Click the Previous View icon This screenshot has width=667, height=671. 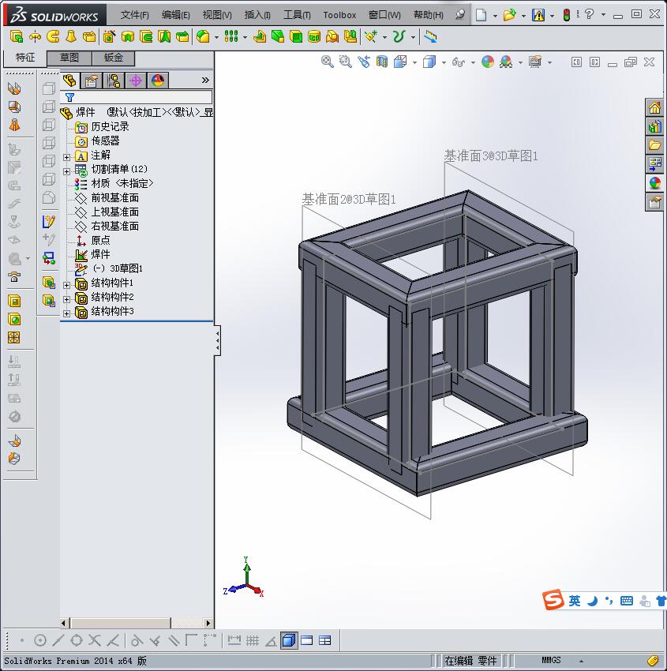(364, 62)
